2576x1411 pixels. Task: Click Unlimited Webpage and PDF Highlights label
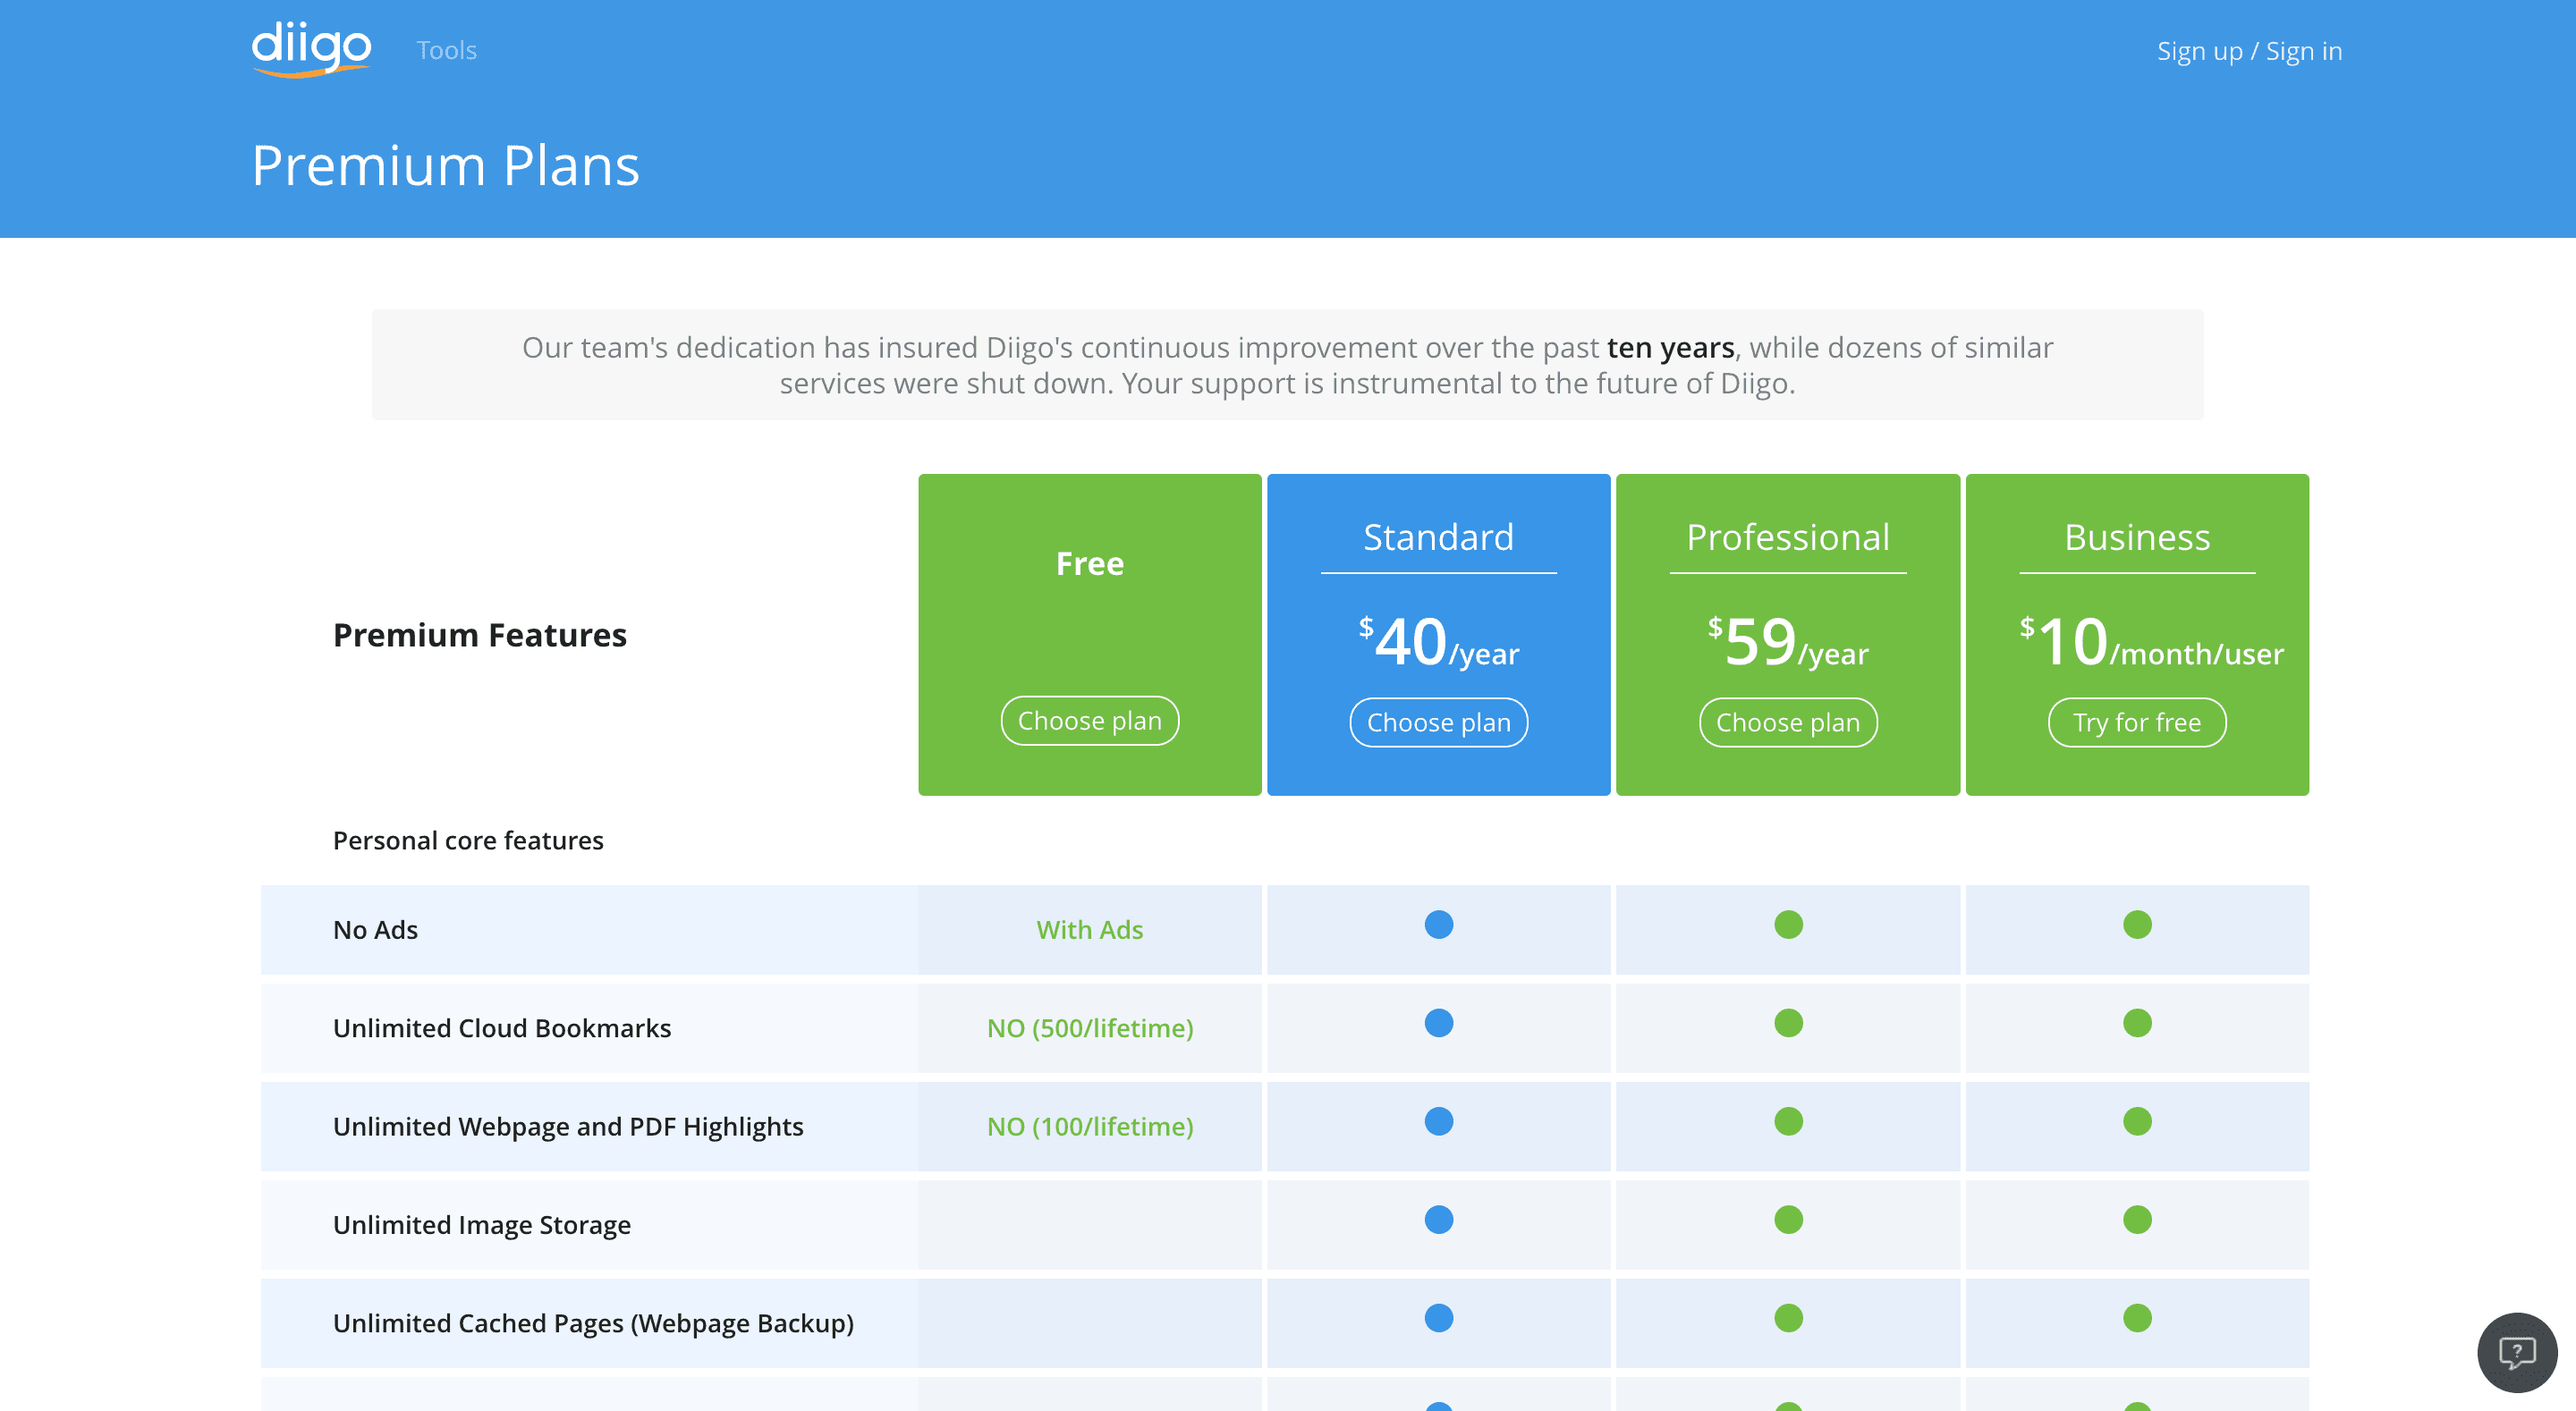pos(568,1126)
